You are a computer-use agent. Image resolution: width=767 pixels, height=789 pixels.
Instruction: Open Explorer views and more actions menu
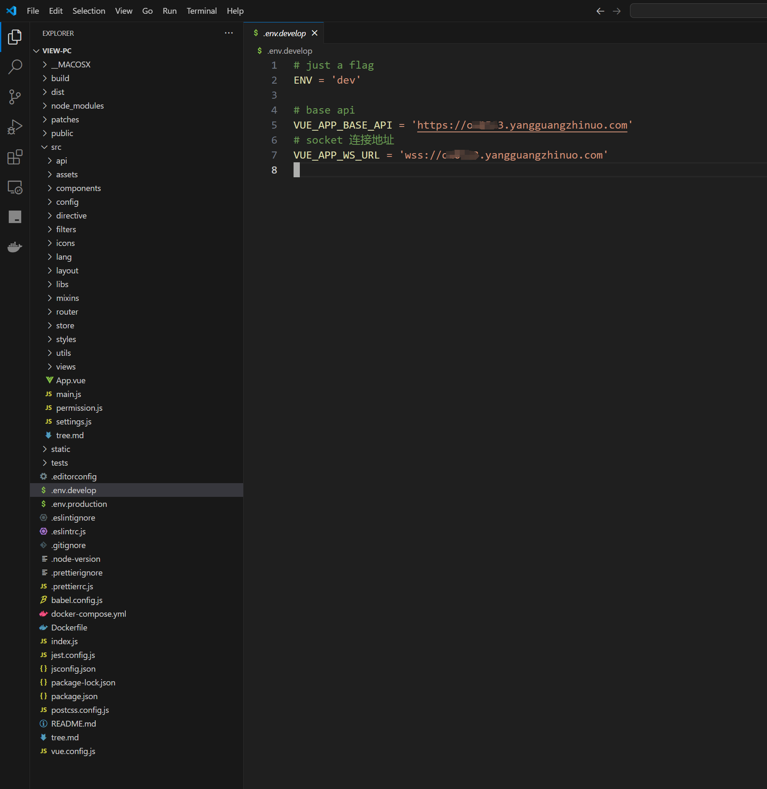coord(229,33)
